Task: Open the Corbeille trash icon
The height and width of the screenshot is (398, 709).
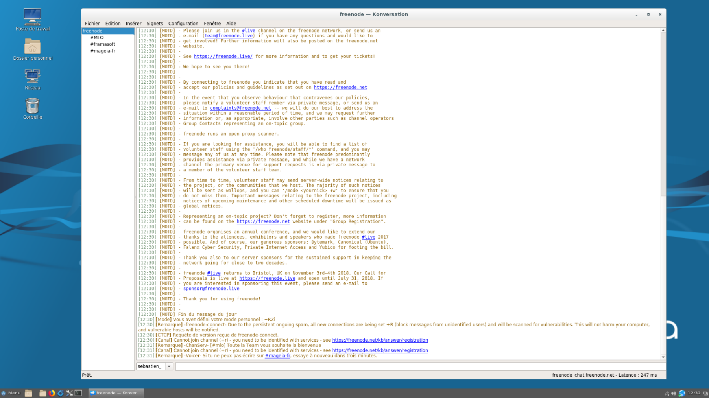Action: [x=32, y=108]
